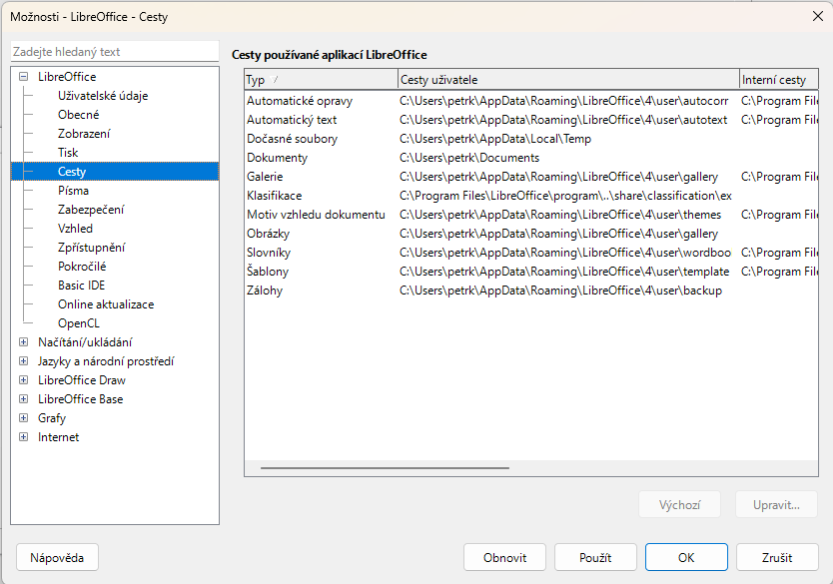
Task: Click the C:\Users\petrk\AppData\Local\Temp path cell
Action: tap(495, 139)
